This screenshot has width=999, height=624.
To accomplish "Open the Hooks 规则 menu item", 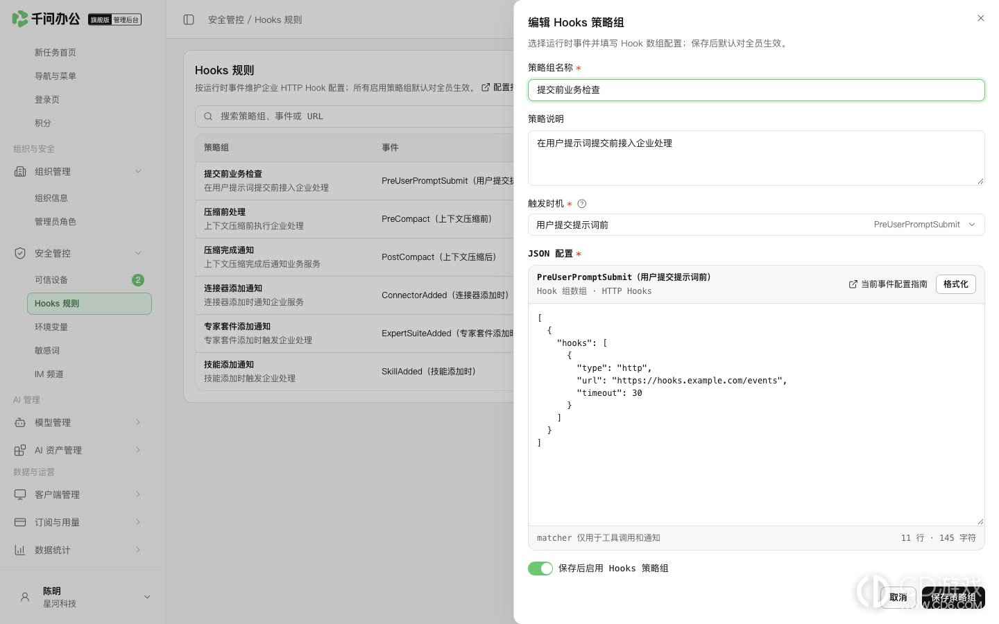I will tap(89, 304).
